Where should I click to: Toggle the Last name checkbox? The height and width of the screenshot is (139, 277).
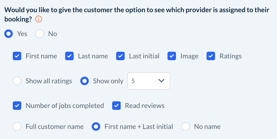pos(69,56)
